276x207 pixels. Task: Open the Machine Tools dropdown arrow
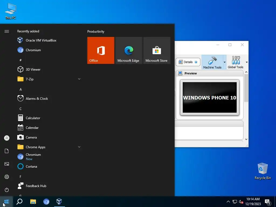225,62
